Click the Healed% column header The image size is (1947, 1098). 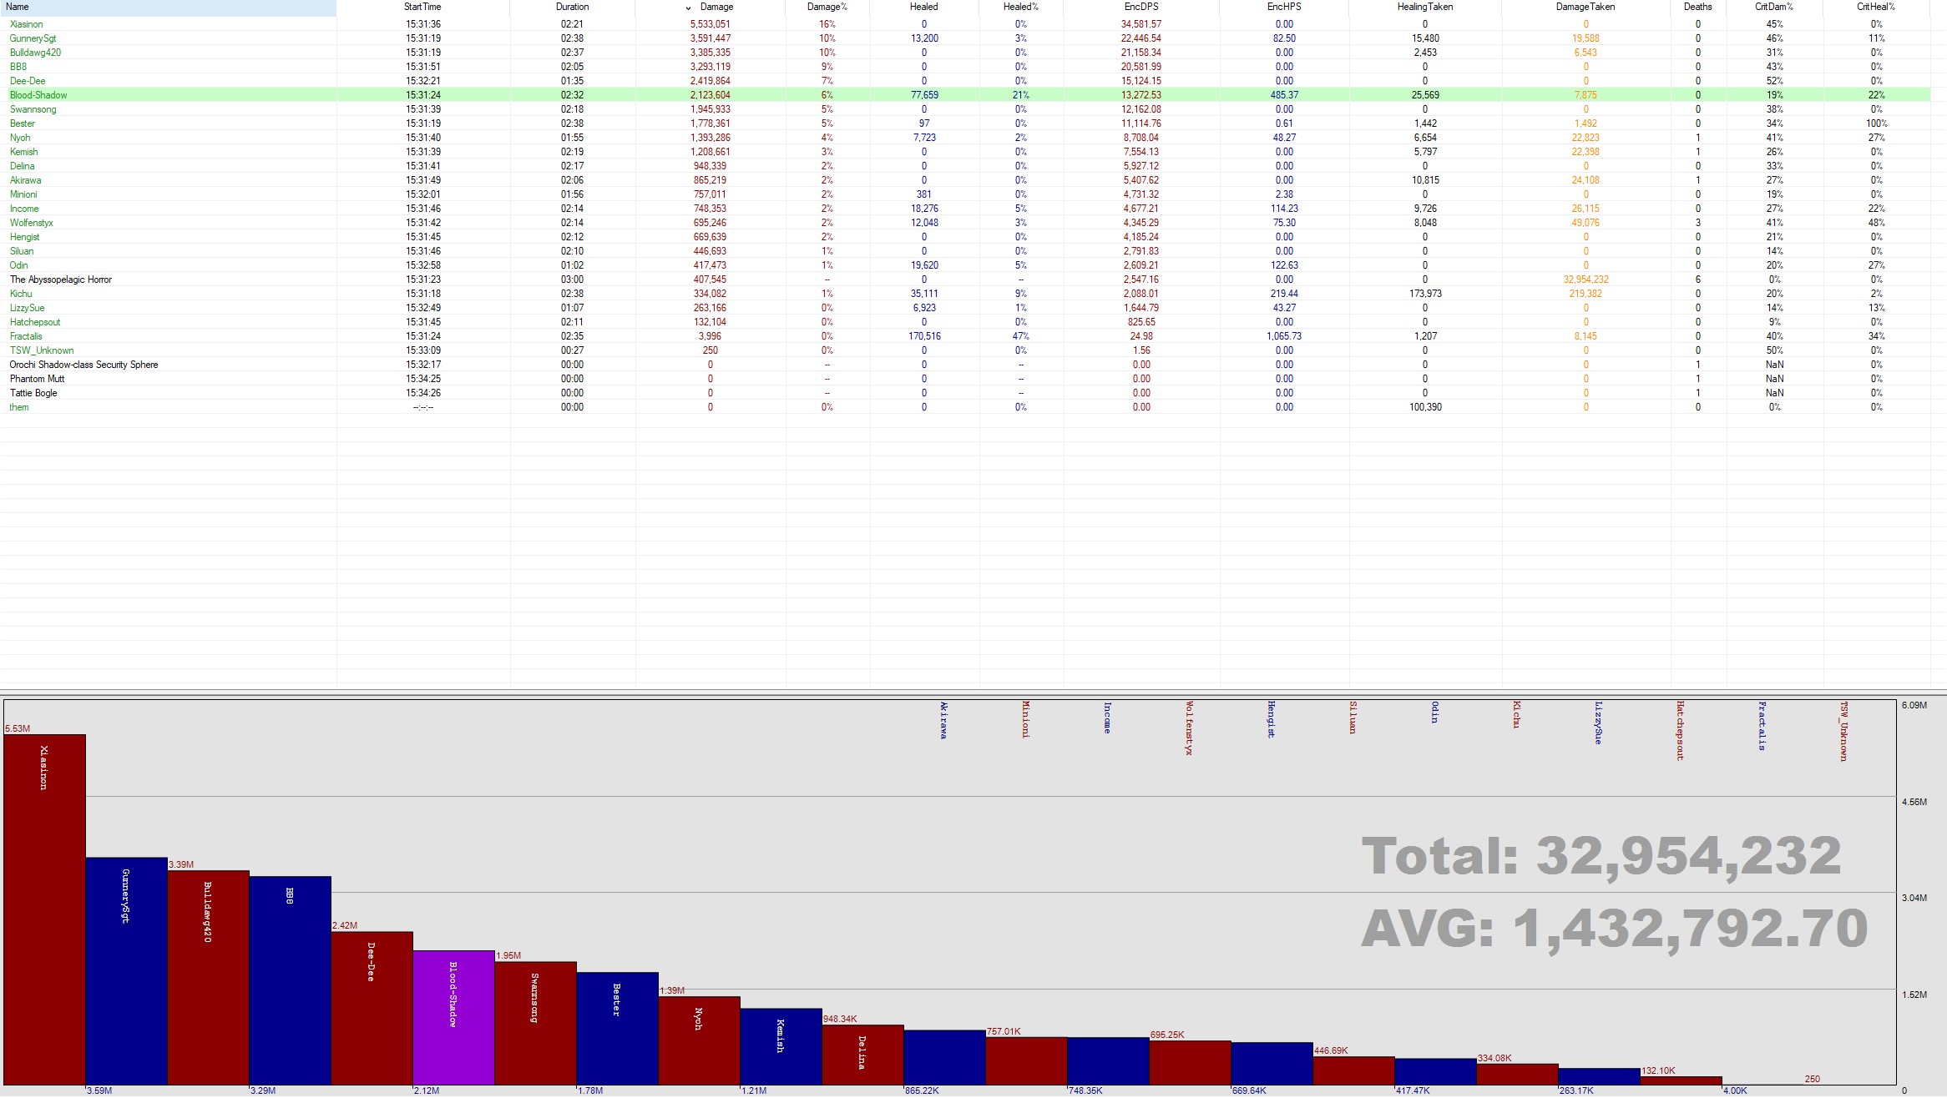click(x=1020, y=7)
